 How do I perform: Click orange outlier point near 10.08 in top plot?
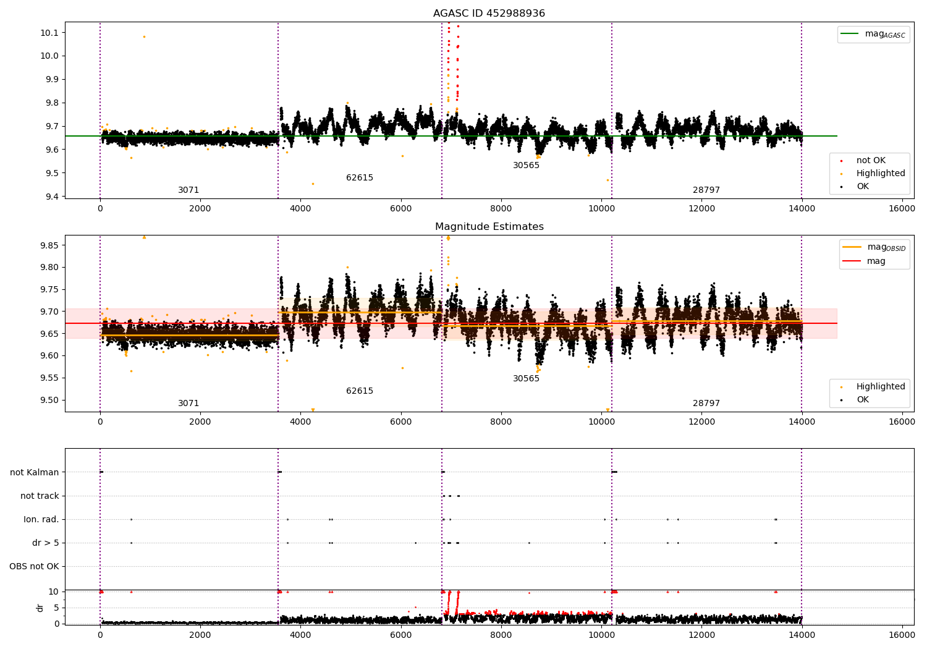coord(145,36)
